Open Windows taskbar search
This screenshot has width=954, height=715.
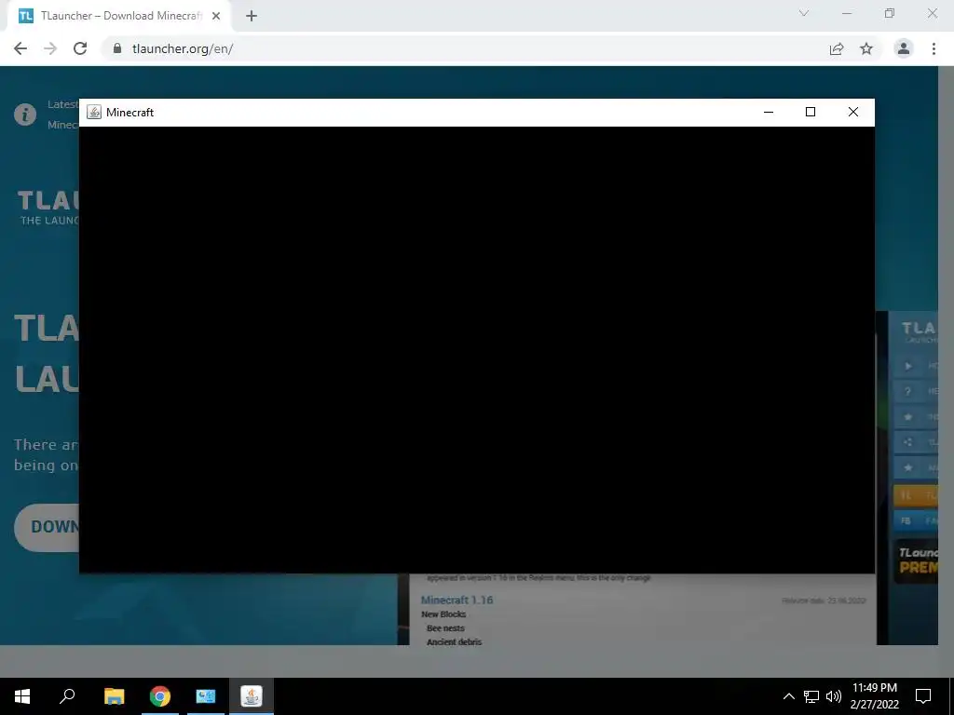(67, 696)
